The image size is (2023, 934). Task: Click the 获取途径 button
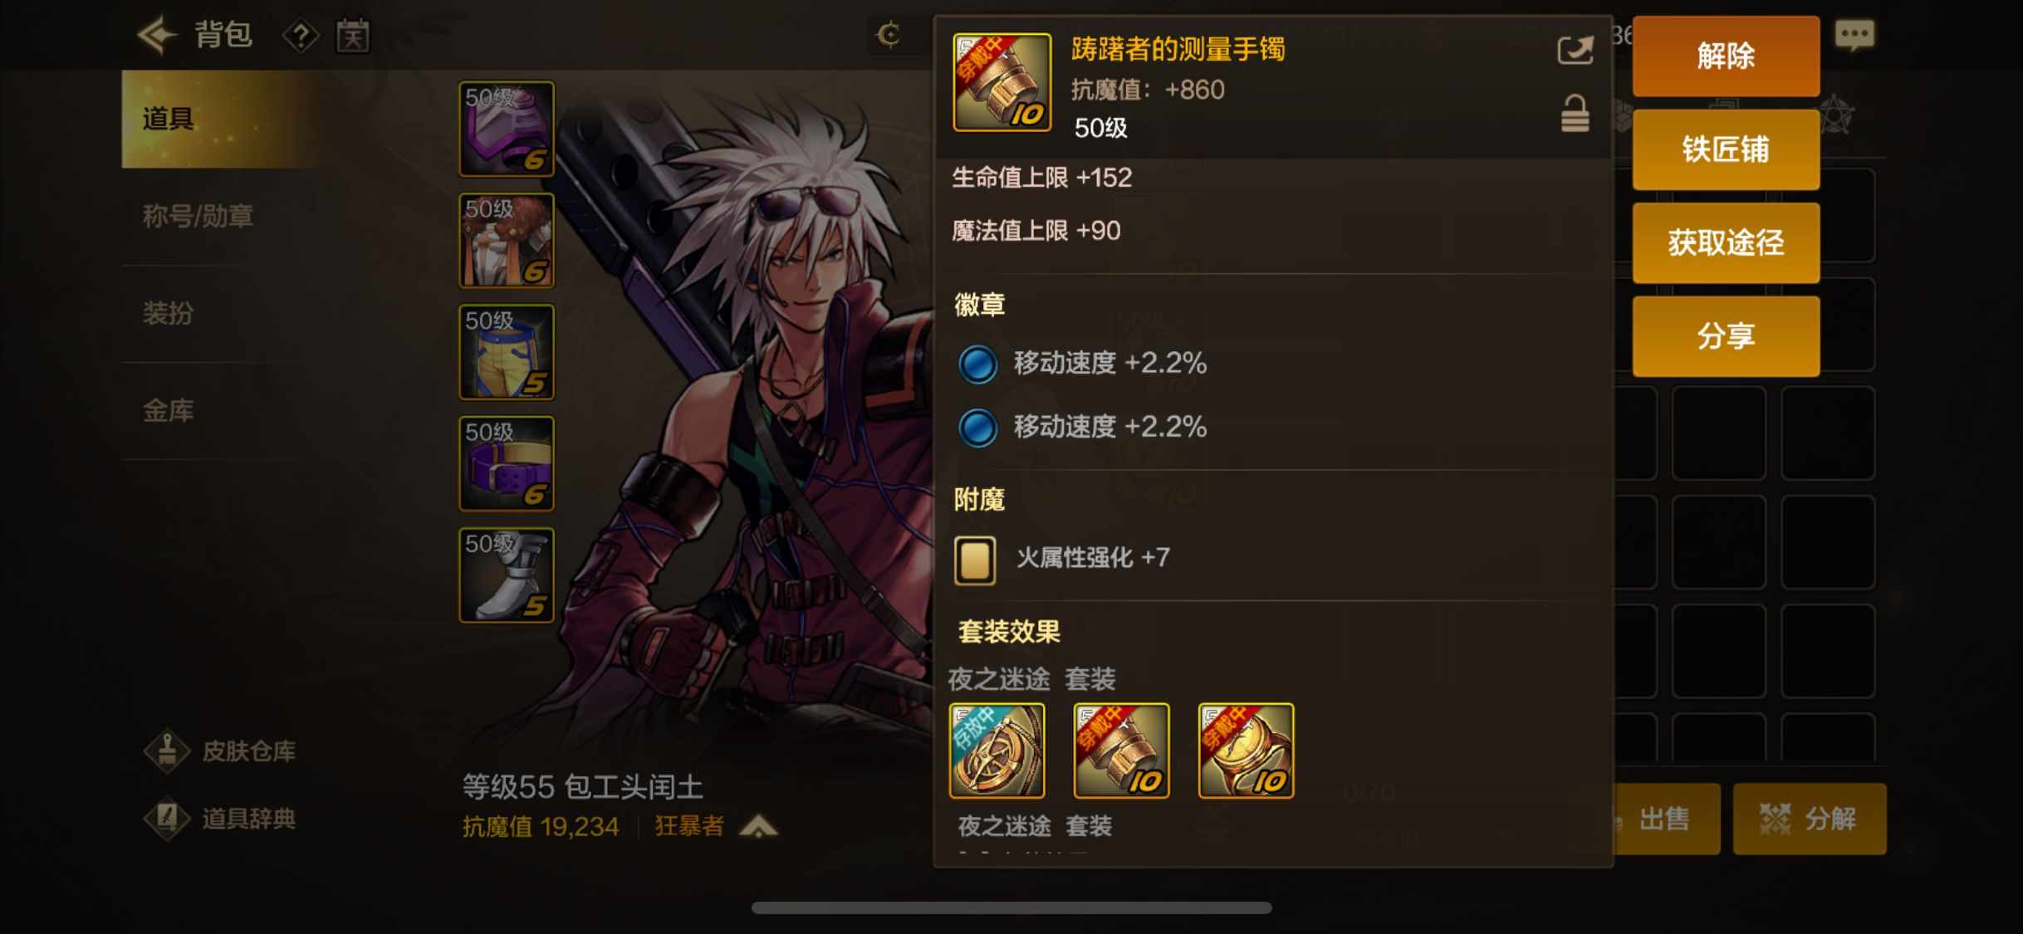tap(1726, 242)
